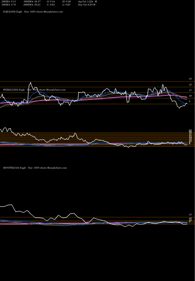The width and height of the screenshot is (195, 281).
Task: Click the MONTHLY(48) Eagle View chart title
Action: click(35, 168)
